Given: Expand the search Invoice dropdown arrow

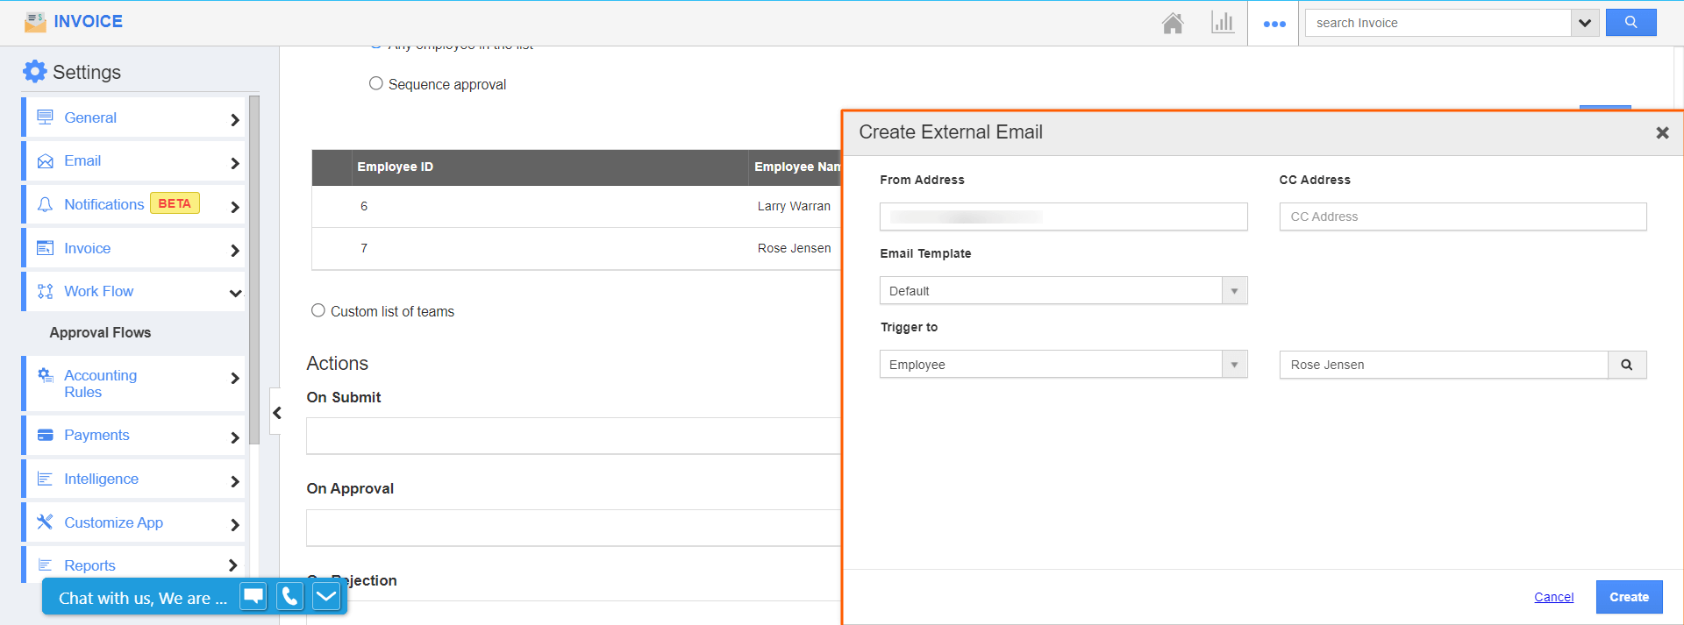Looking at the screenshot, I should click(1584, 23).
